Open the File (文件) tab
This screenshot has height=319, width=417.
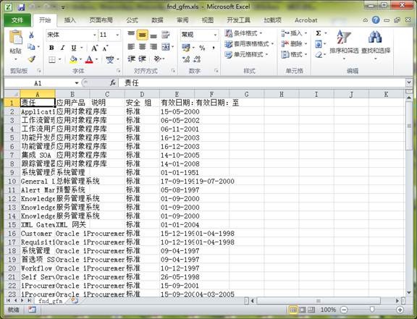tap(17, 20)
